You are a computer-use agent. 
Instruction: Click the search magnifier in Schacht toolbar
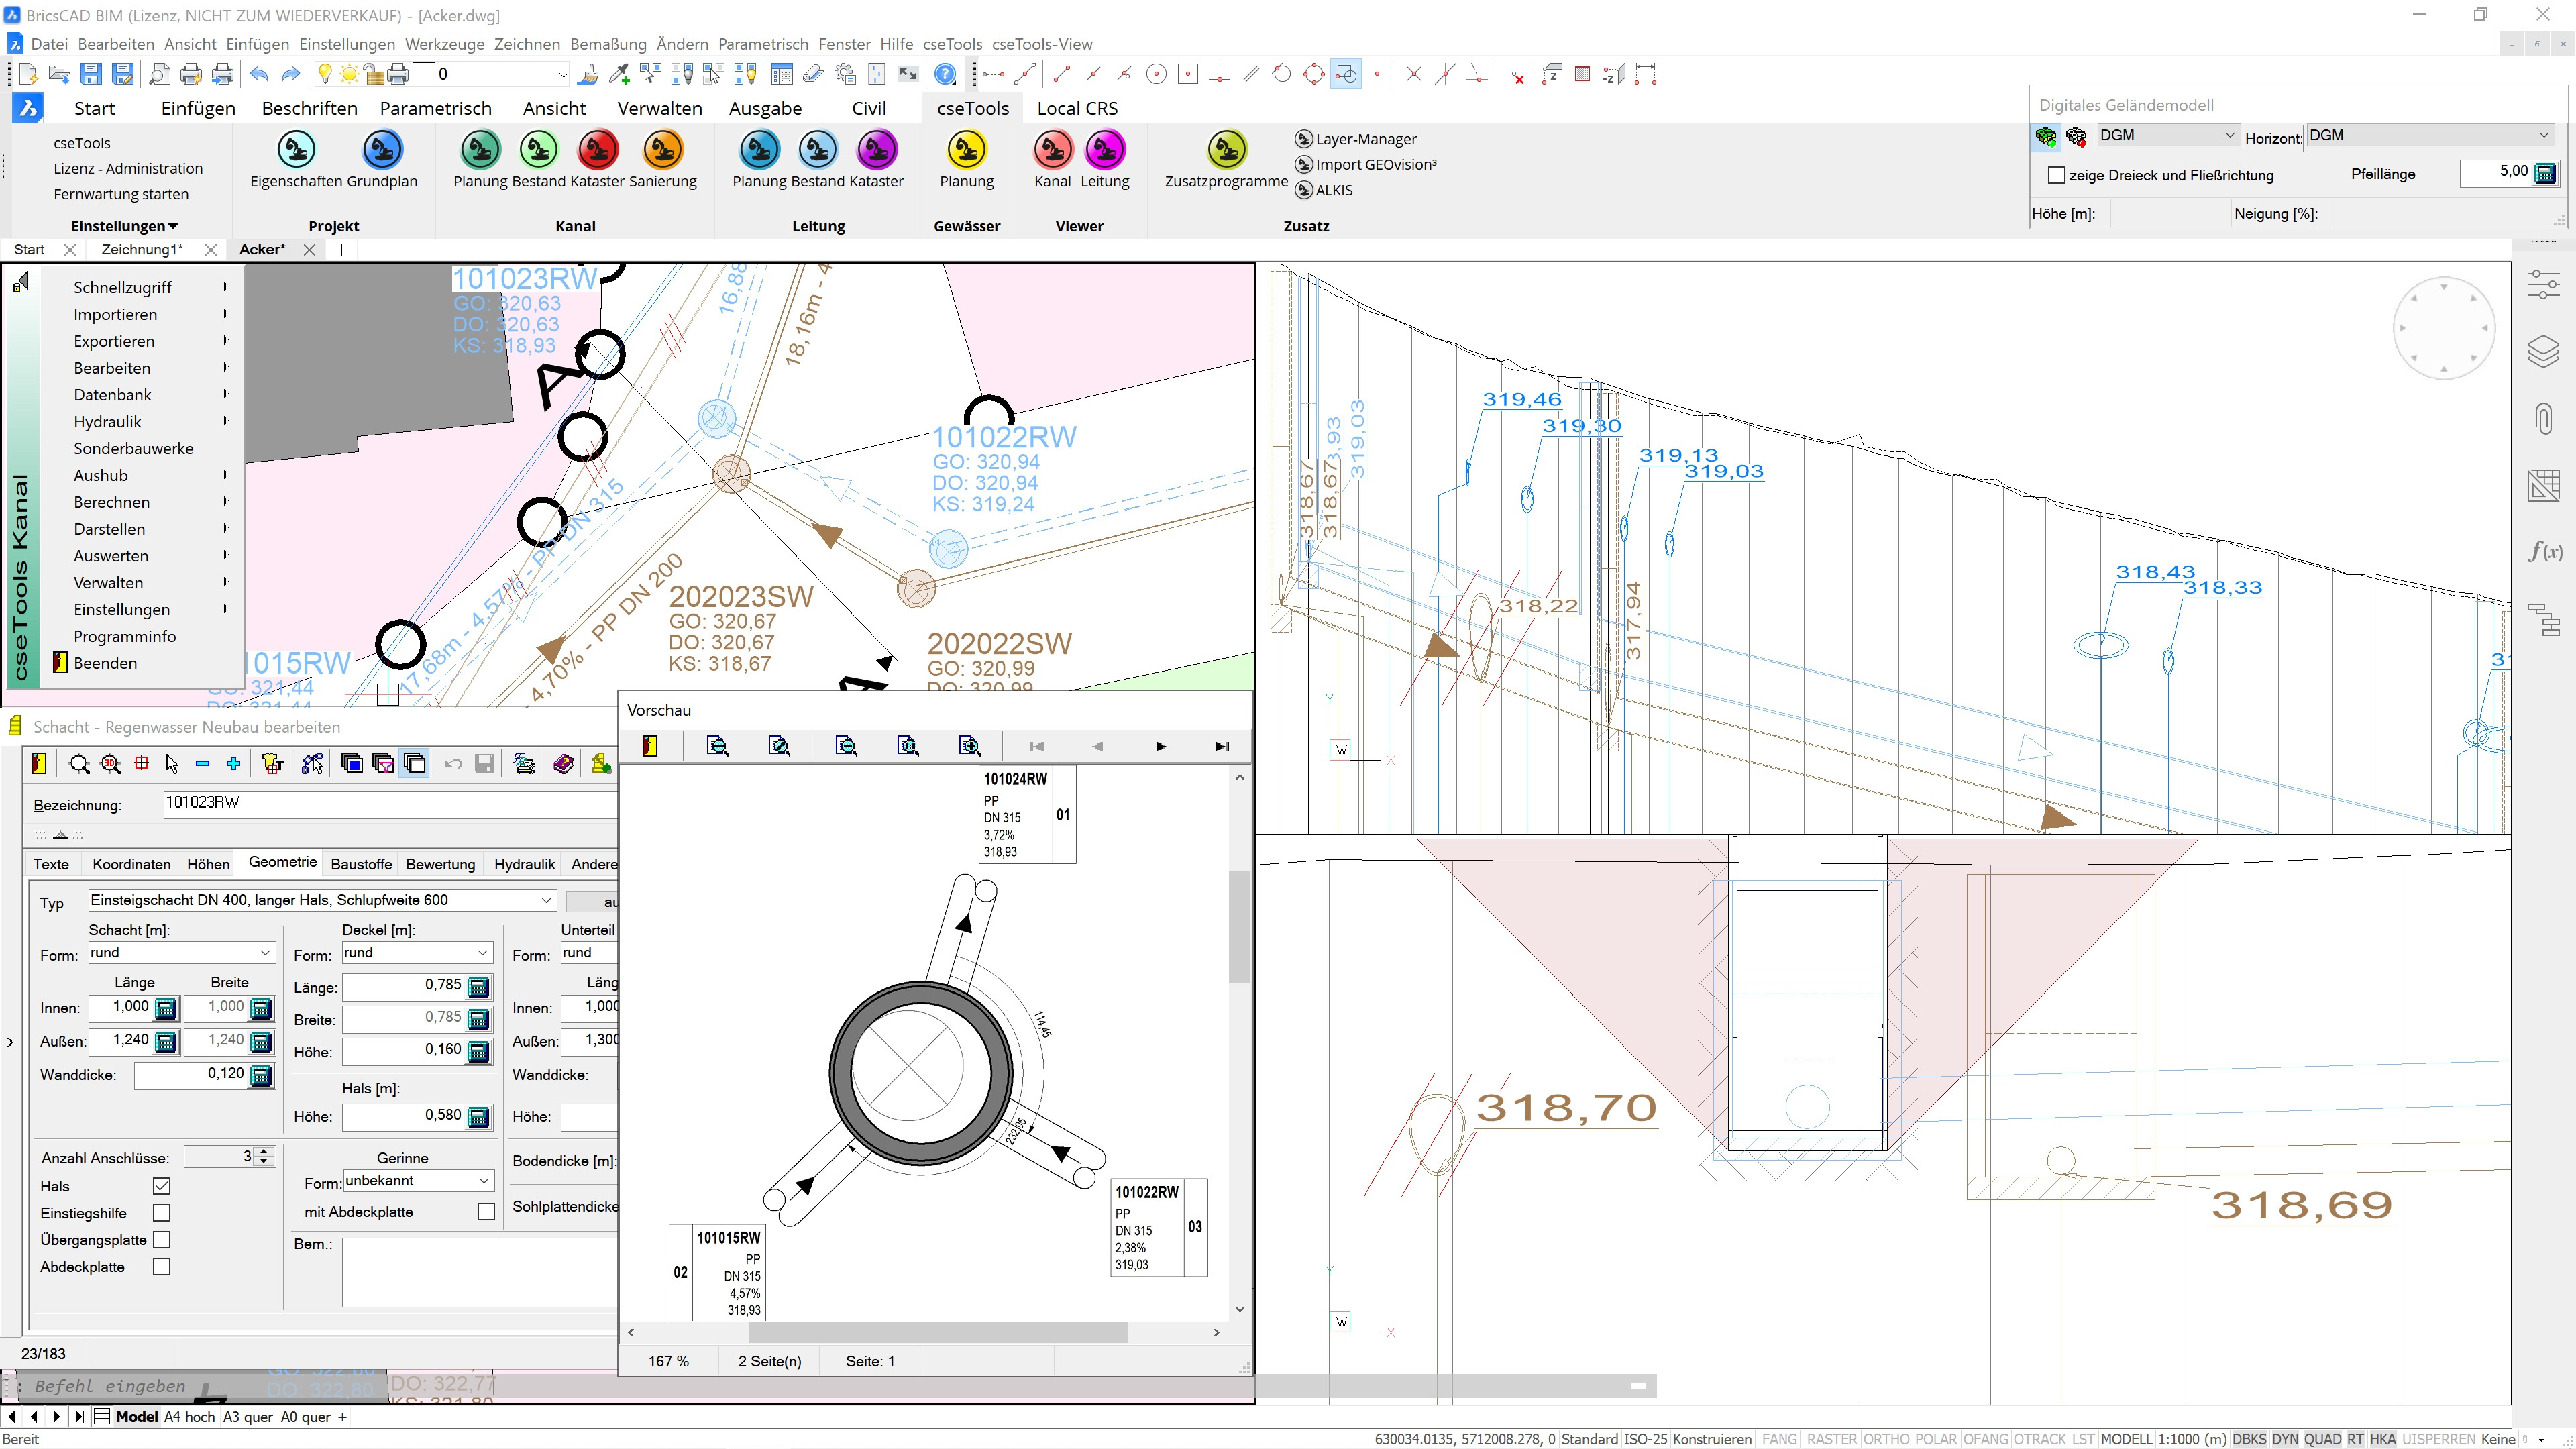[x=78, y=764]
